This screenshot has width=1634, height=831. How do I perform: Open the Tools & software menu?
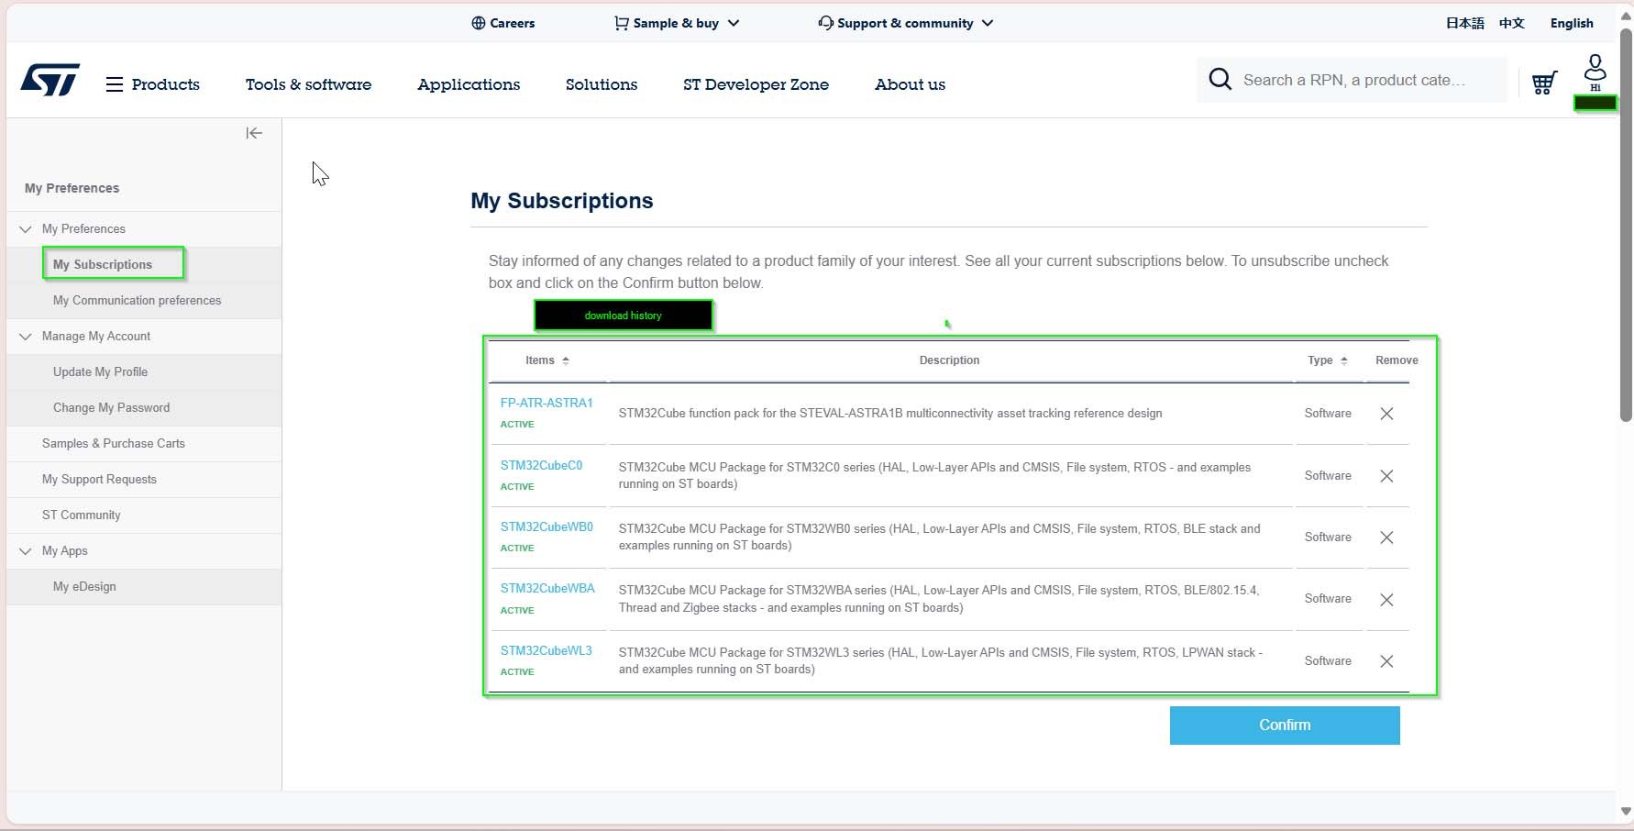[x=308, y=84]
